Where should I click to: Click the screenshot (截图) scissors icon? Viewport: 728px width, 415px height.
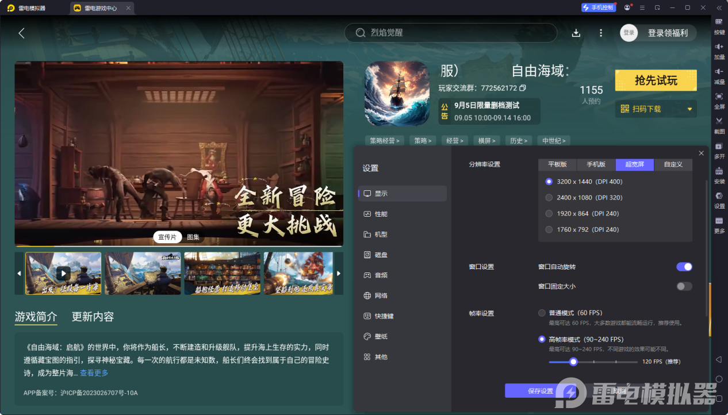[719, 124]
